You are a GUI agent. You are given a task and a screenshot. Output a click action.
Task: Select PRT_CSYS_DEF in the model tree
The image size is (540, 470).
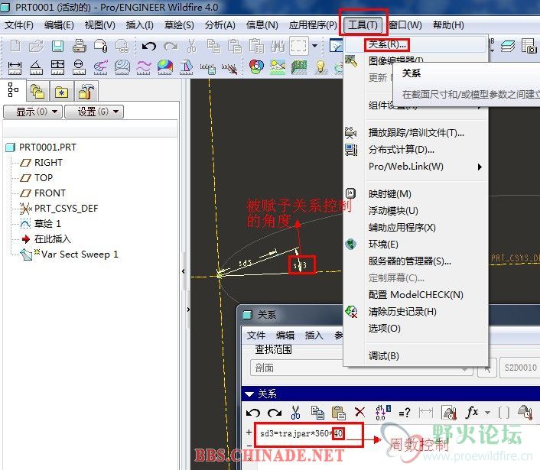(x=66, y=209)
